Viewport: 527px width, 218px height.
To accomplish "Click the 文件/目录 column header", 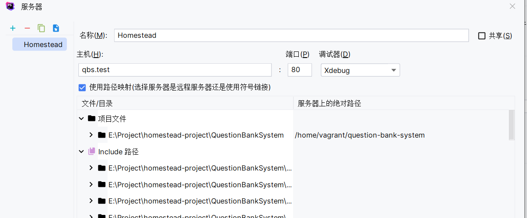I will 97,103.
